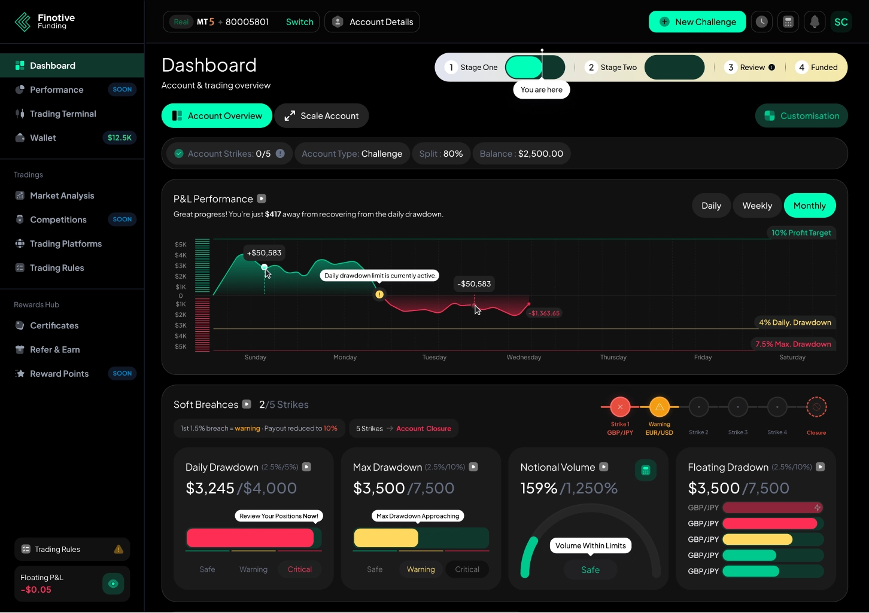Select the Market Analysis sidebar icon
Screen dimensions: 869x613
click(x=19, y=195)
